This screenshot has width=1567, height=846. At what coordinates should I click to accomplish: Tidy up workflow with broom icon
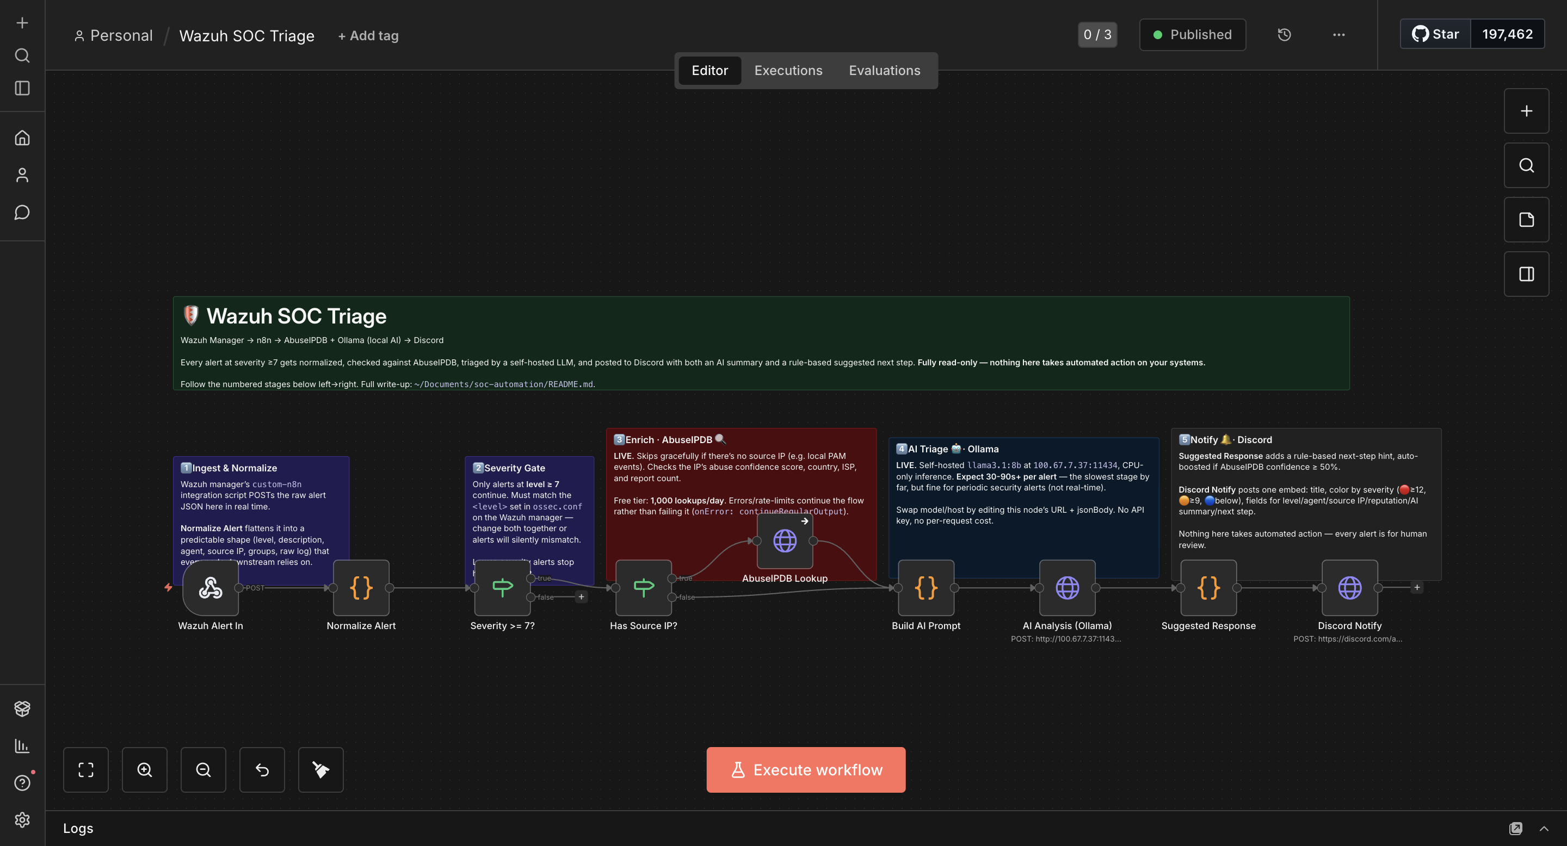tap(320, 770)
